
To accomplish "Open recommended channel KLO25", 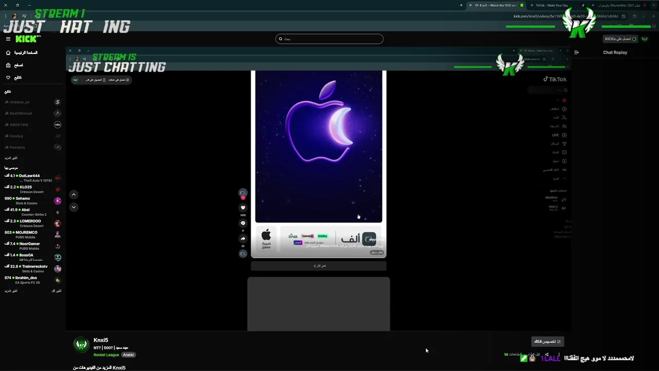I will coord(33,189).
